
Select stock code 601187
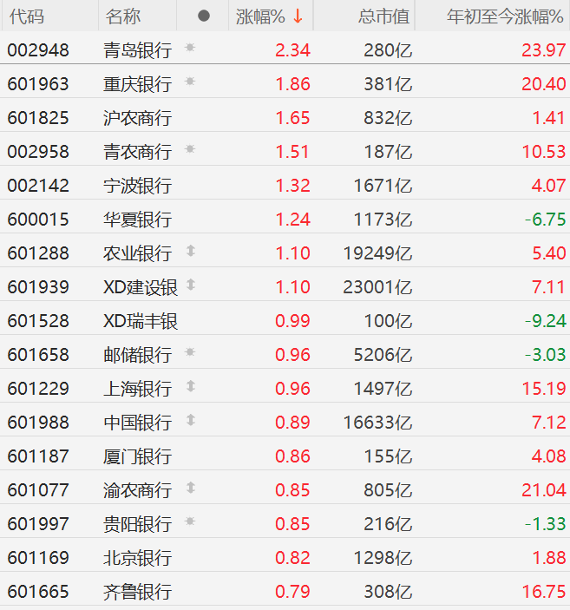38,456
